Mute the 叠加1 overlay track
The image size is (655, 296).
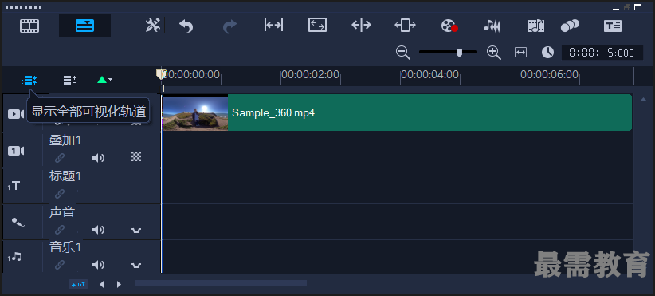(98, 158)
